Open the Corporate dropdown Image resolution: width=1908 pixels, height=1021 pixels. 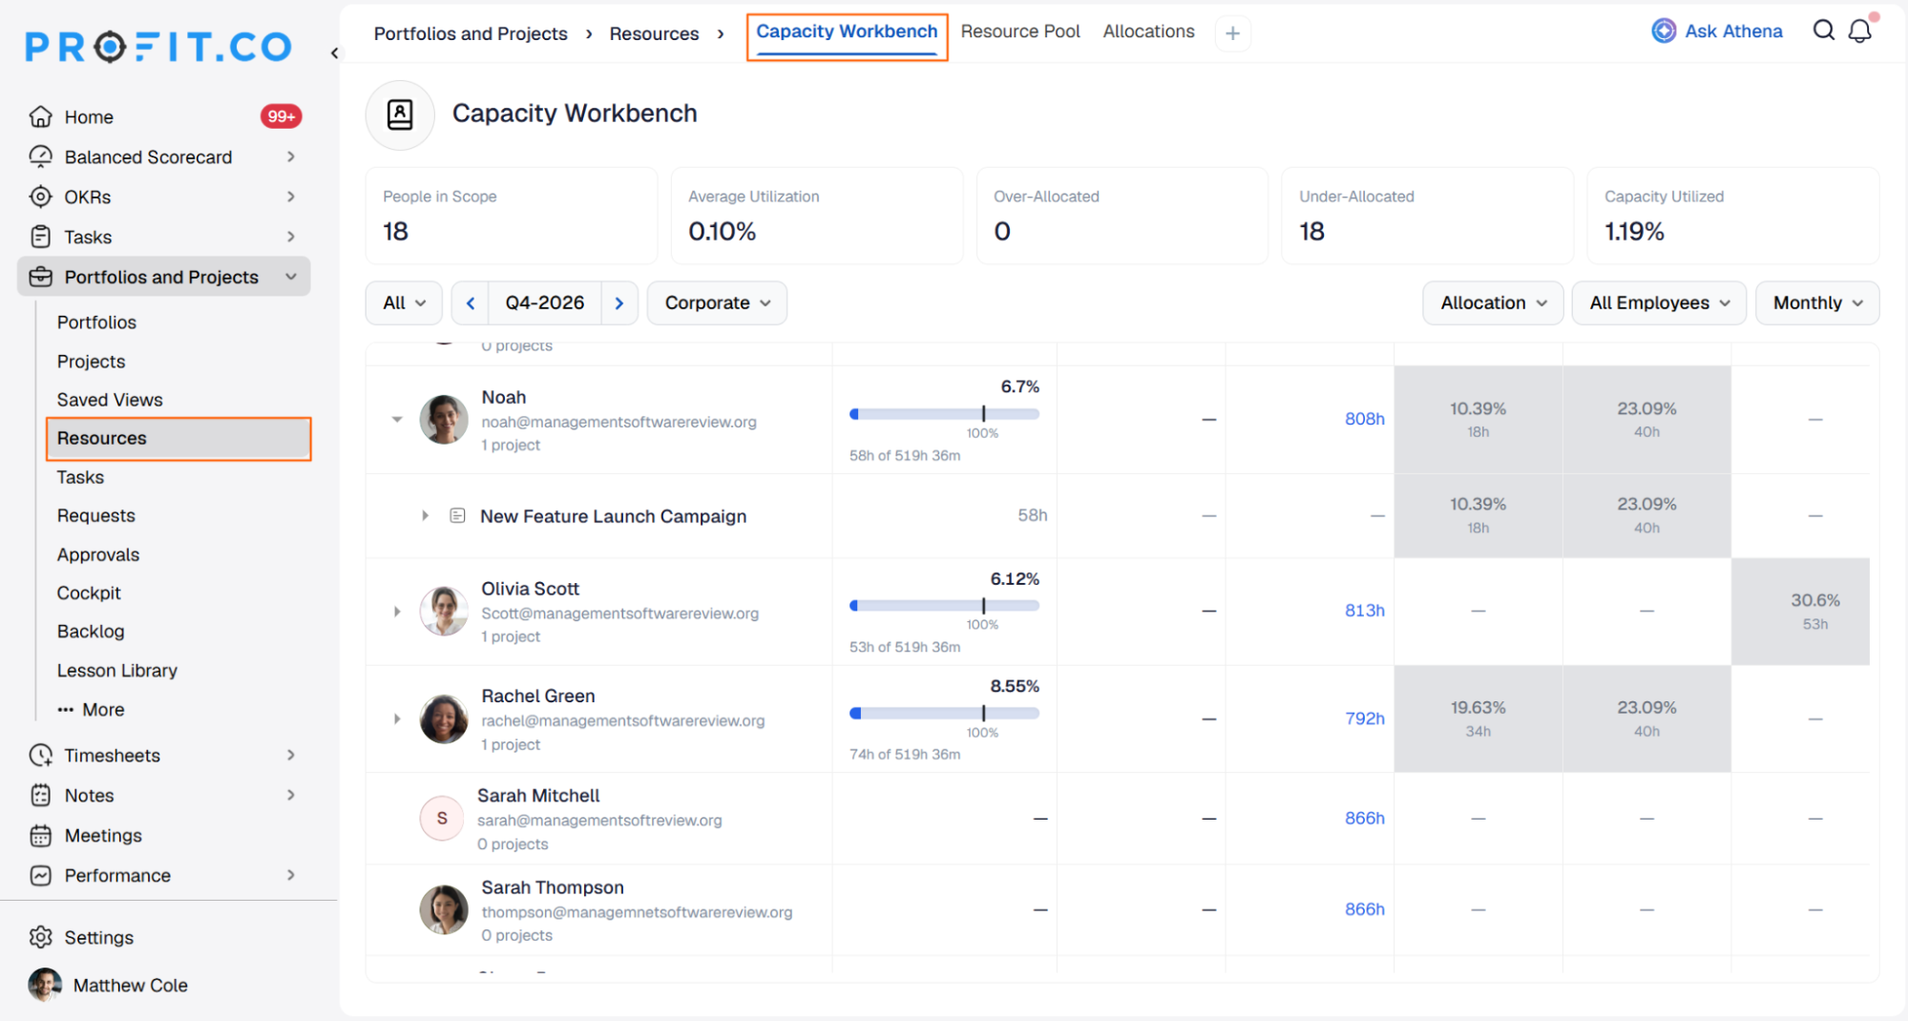[717, 302]
